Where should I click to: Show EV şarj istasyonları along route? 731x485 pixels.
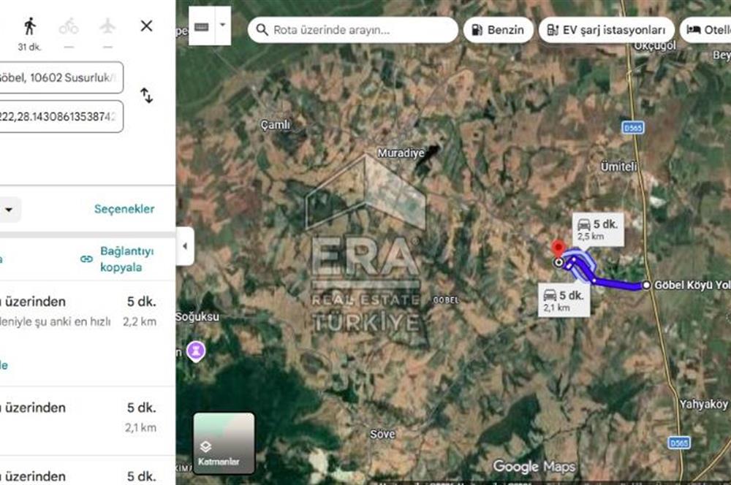click(x=607, y=30)
